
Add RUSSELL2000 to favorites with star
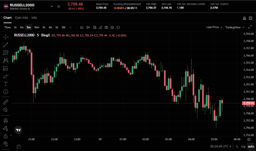[59, 6]
